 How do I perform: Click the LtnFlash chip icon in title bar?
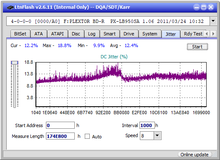[10, 7]
